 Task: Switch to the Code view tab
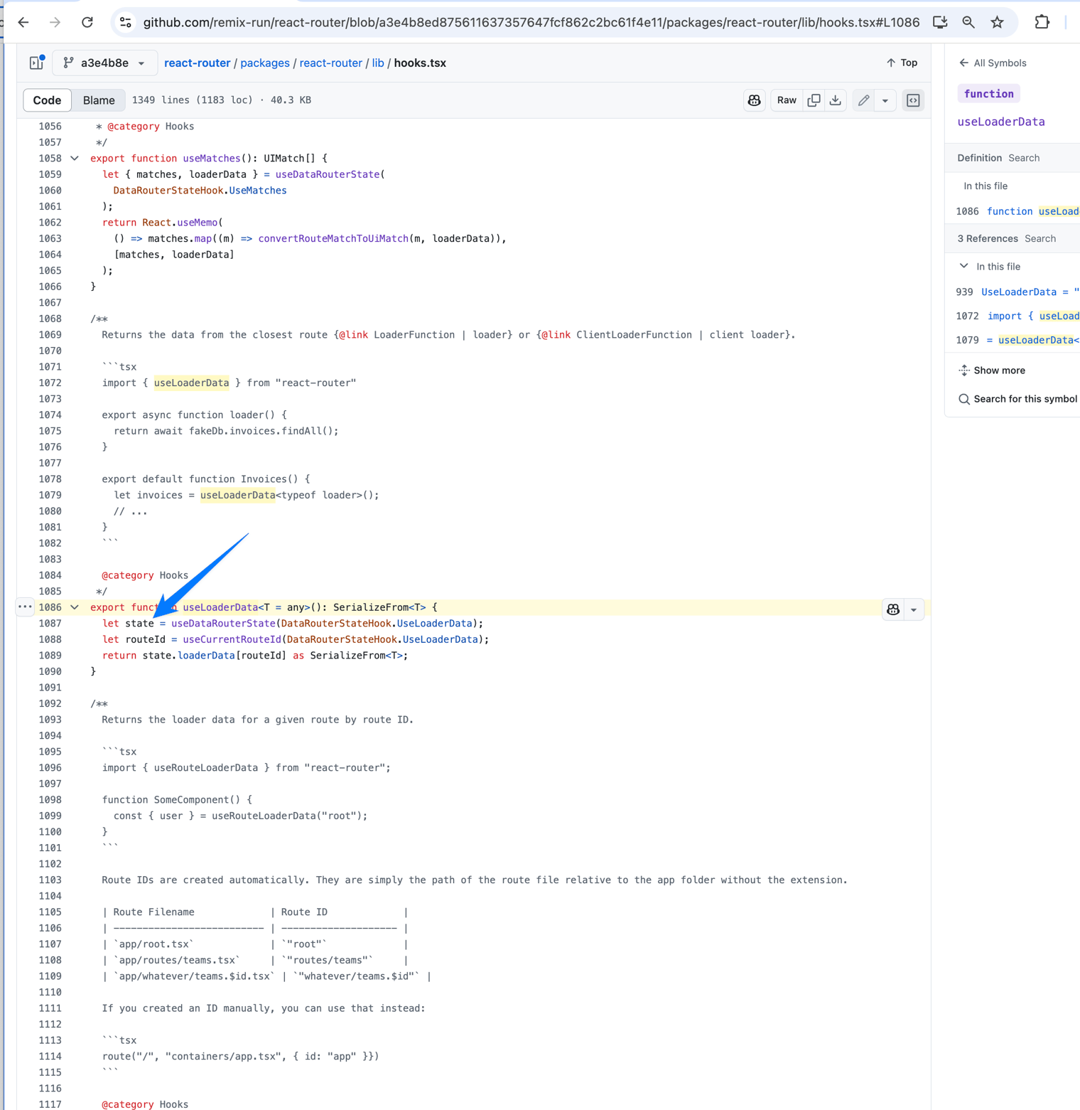[48, 100]
